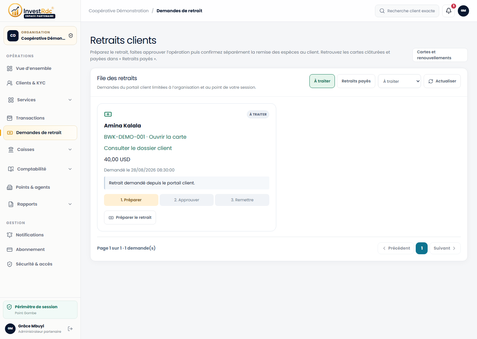
Task: Click the Demandes de retrait banknote icon
Action: [x=10, y=133]
